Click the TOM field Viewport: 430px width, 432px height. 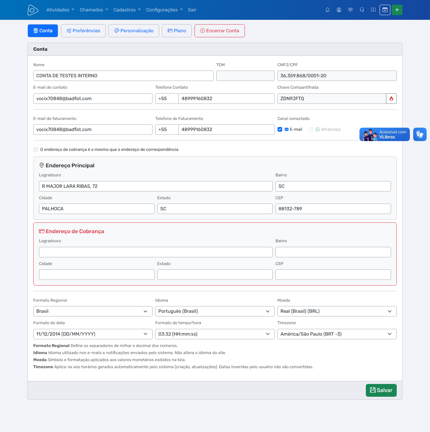(x=246, y=76)
